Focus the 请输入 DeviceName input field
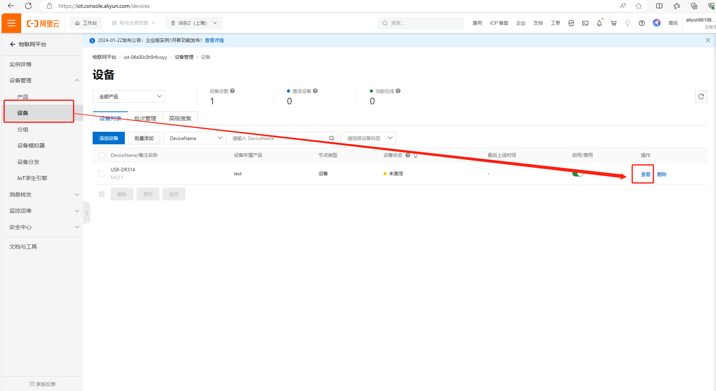716x391 pixels. click(278, 138)
